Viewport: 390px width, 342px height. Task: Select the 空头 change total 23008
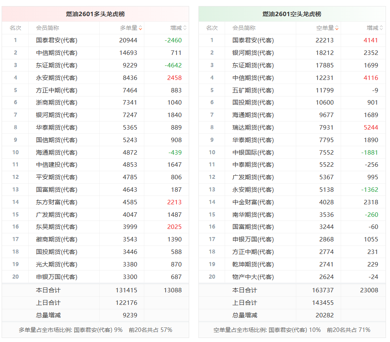pyautogui.click(x=369, y=290)
